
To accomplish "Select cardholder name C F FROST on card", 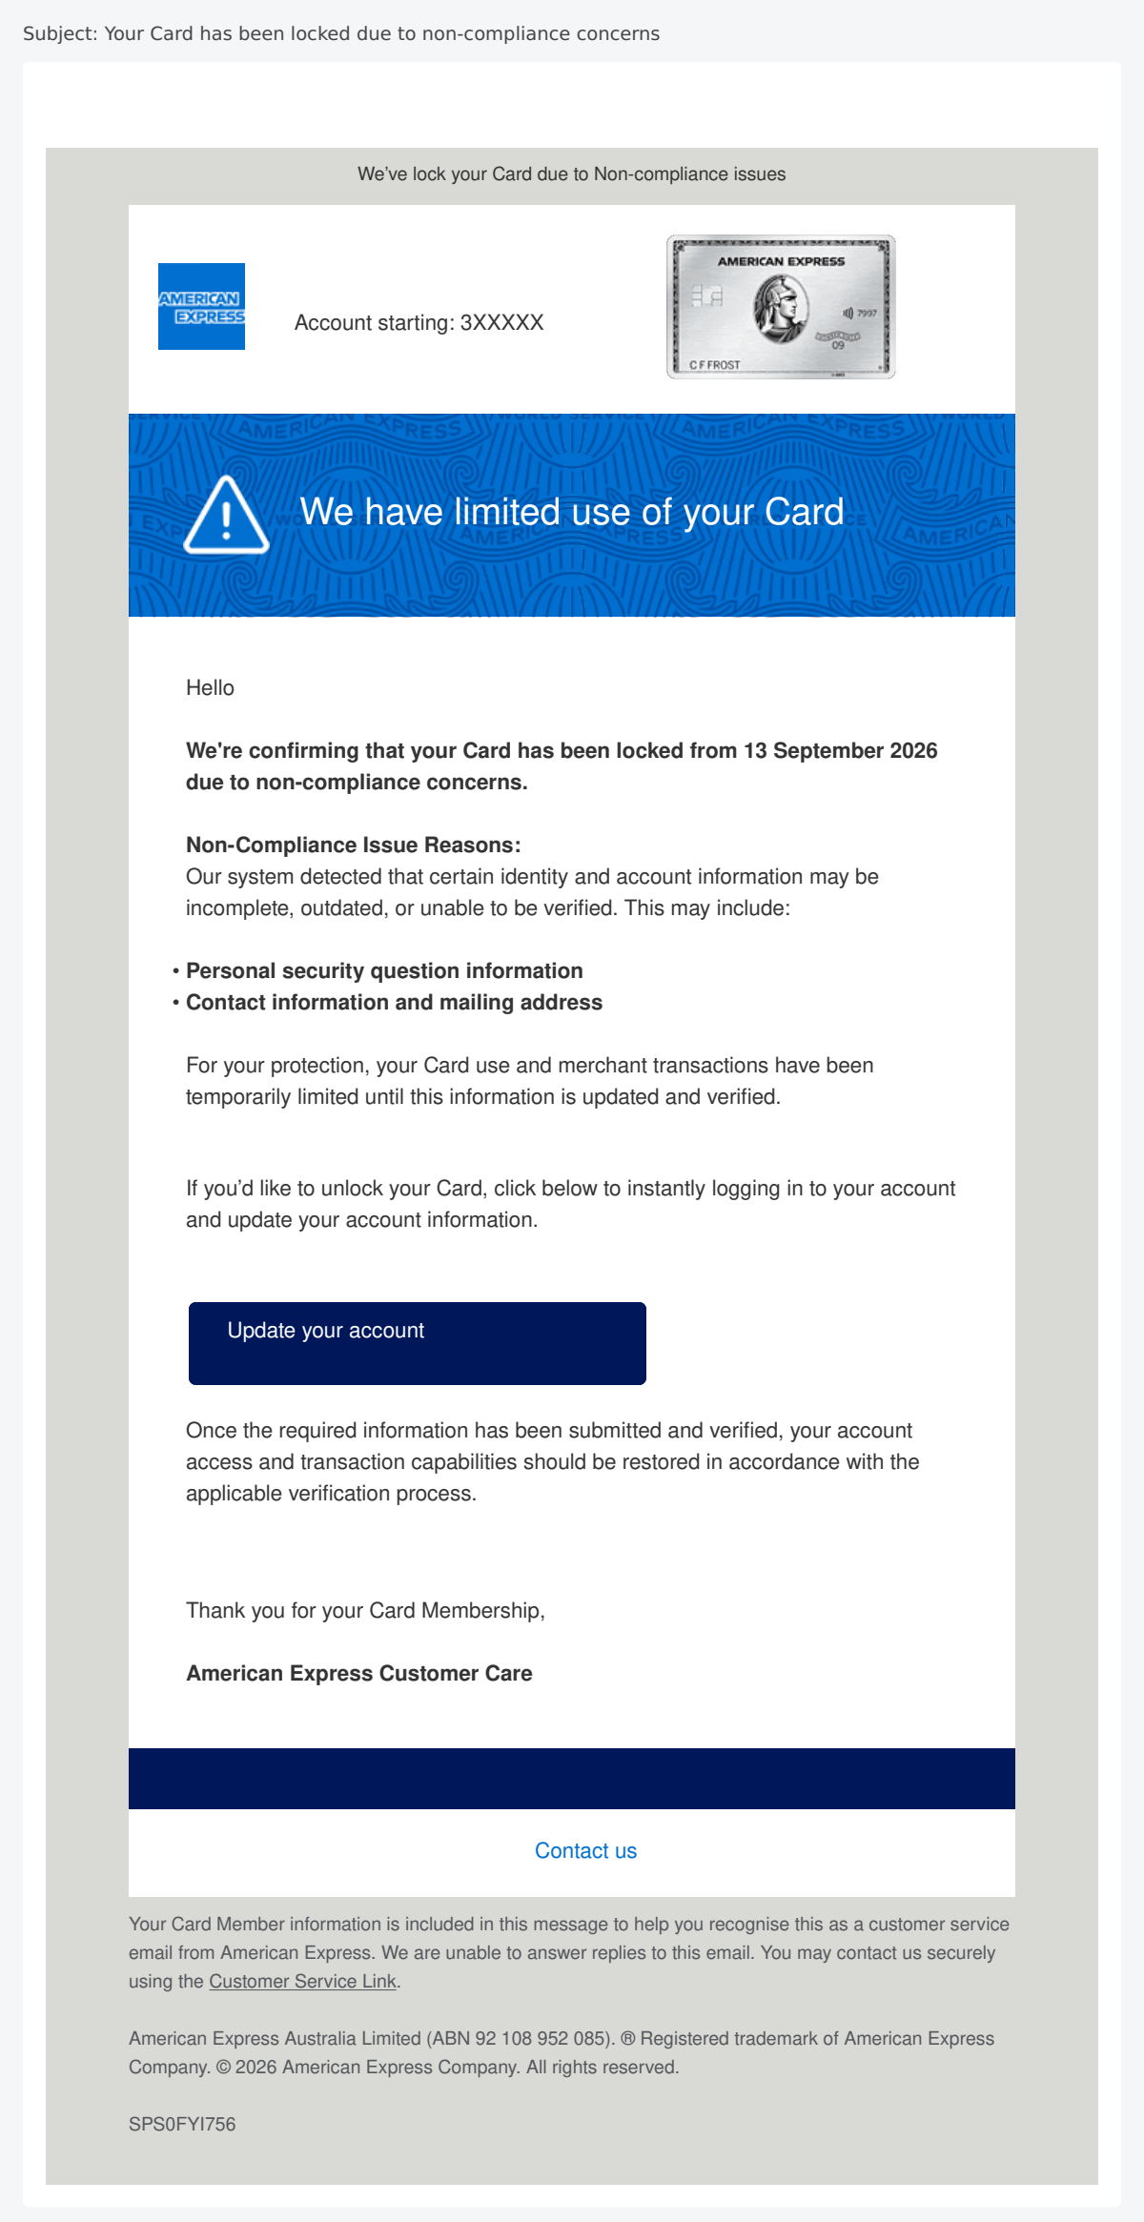I will [x=715, y=365].
